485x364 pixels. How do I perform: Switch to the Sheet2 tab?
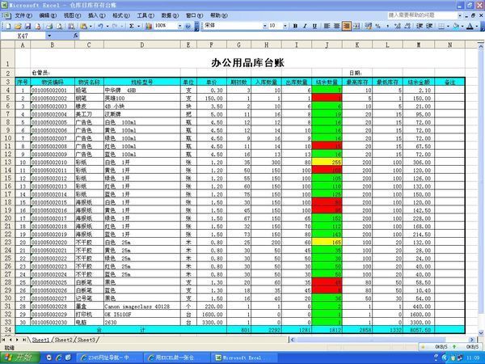point(63,340)
